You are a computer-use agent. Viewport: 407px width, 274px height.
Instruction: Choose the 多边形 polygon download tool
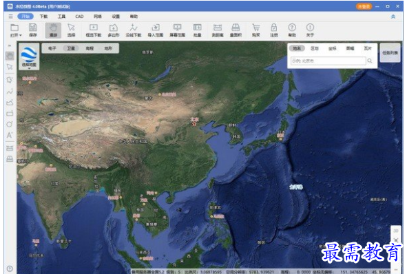(114, 30)
